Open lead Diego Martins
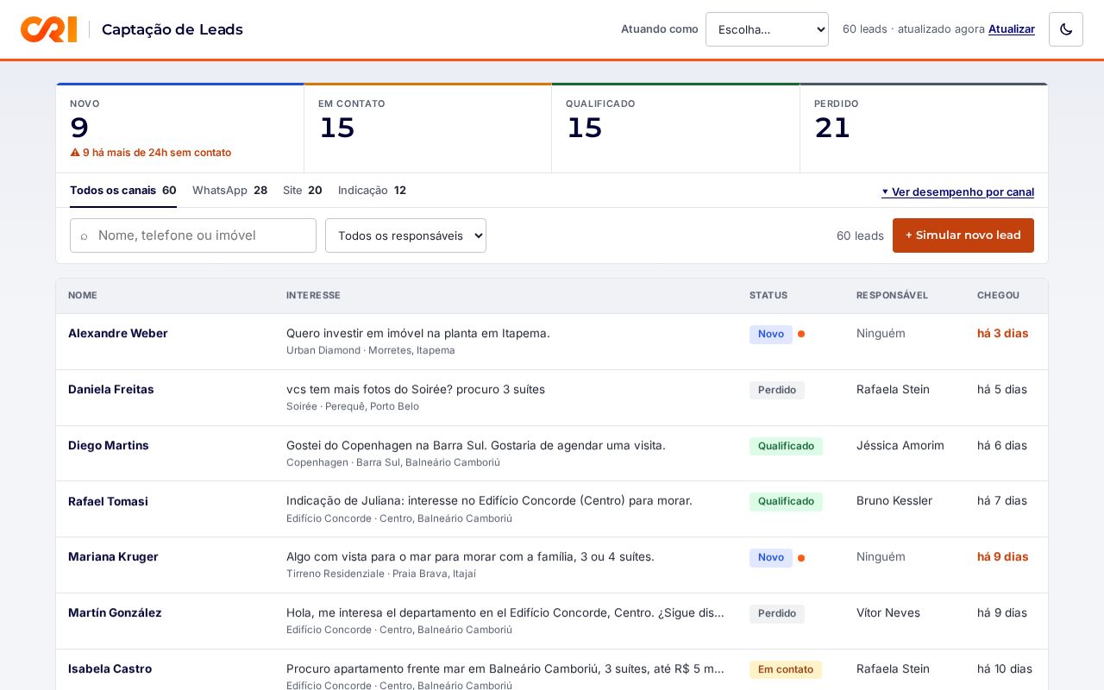This screenshot has height=690, width=1104. 109,446
